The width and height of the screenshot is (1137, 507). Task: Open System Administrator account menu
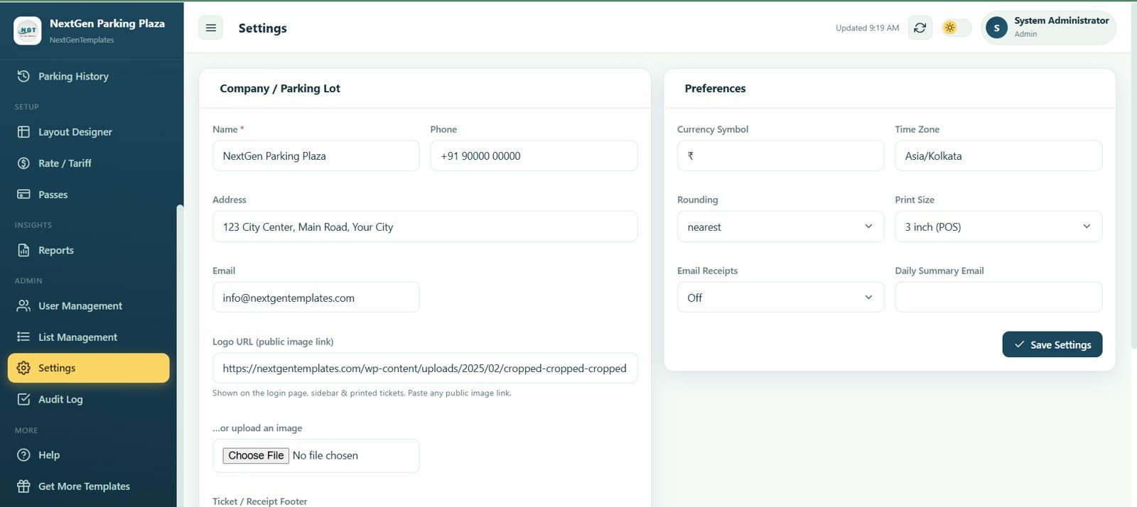[x=1048, y=28]
